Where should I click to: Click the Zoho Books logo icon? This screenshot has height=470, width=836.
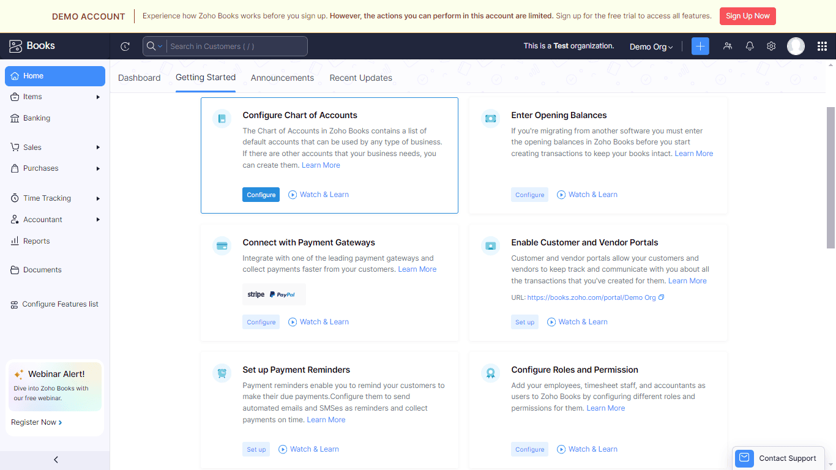(16, 46)
